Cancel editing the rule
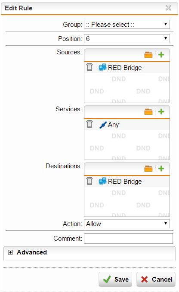The image size is (179, 292). coord(156,279)
